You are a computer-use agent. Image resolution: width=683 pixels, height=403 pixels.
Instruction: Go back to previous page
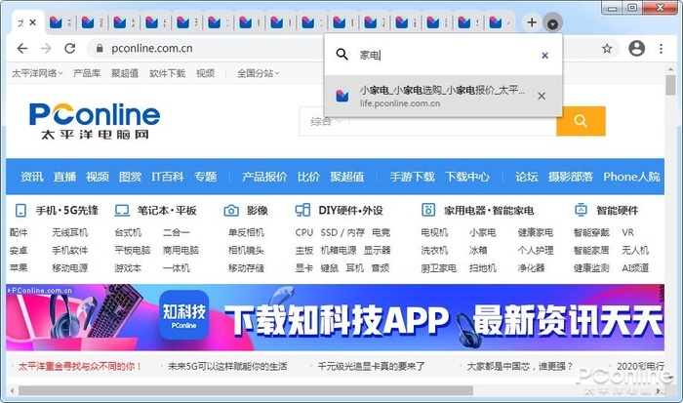pyautogui.click(x=22, y=49)
